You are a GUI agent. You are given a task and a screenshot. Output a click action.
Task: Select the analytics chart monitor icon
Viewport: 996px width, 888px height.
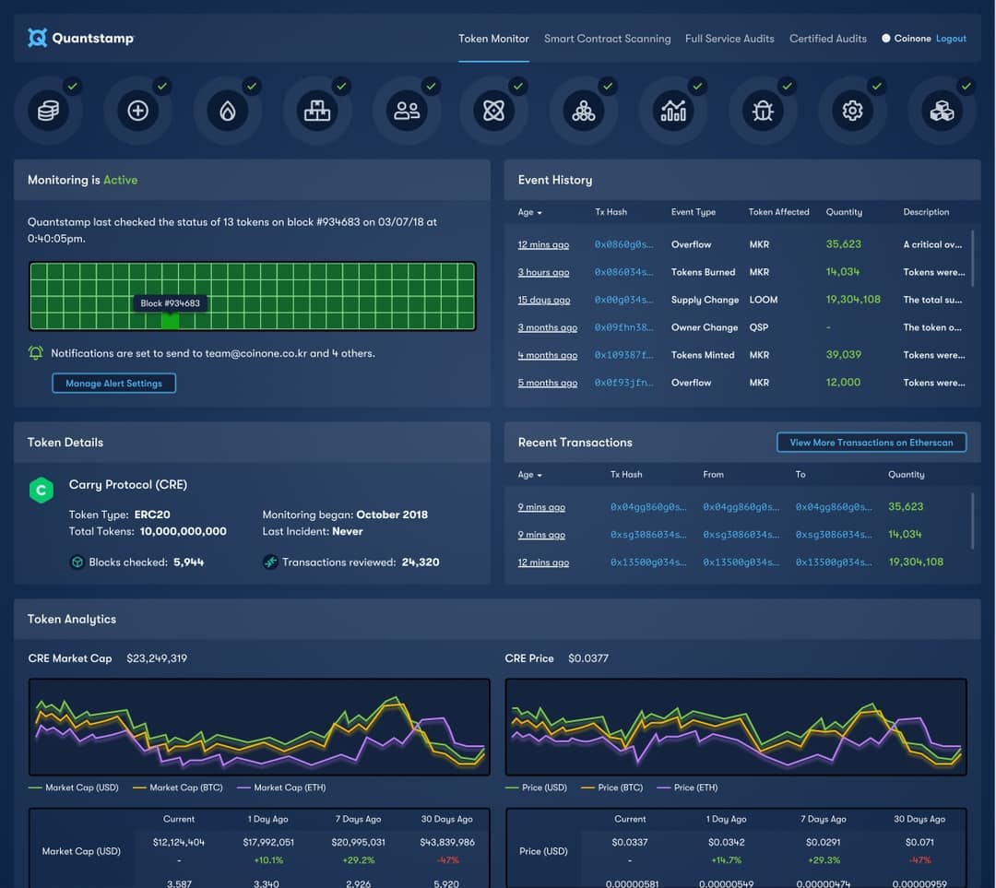pyautogui.click(x=673, y=110)
